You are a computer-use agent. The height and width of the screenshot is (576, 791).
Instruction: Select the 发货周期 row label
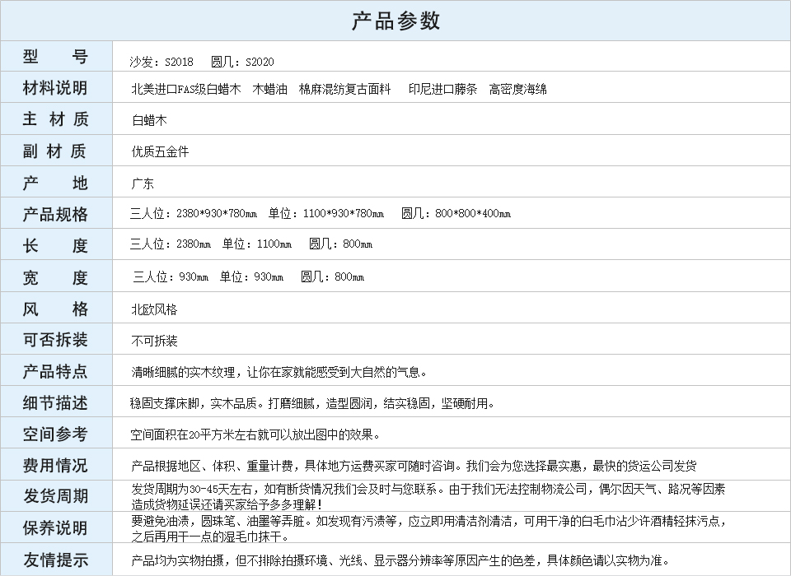click(55, 496)
